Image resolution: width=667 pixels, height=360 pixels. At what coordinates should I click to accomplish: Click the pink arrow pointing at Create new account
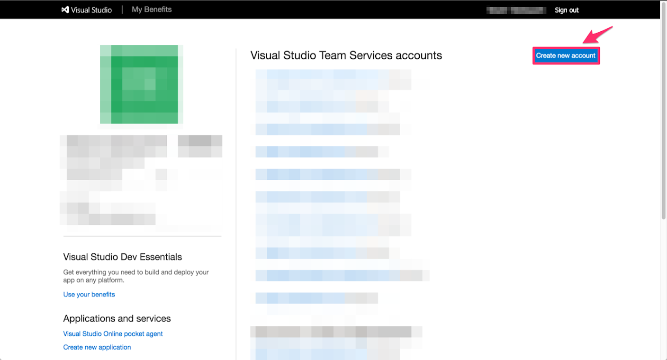tap(598, 35)
